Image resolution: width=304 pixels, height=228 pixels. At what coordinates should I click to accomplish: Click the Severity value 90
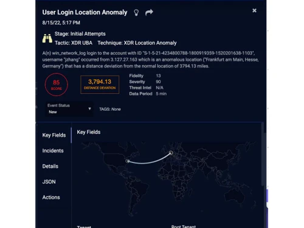(158, 81)
